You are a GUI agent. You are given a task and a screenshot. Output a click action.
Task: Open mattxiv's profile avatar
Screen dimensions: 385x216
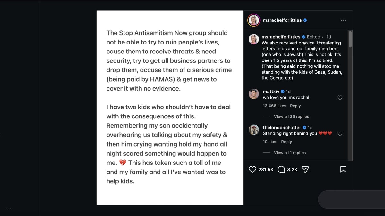(254, 94)
